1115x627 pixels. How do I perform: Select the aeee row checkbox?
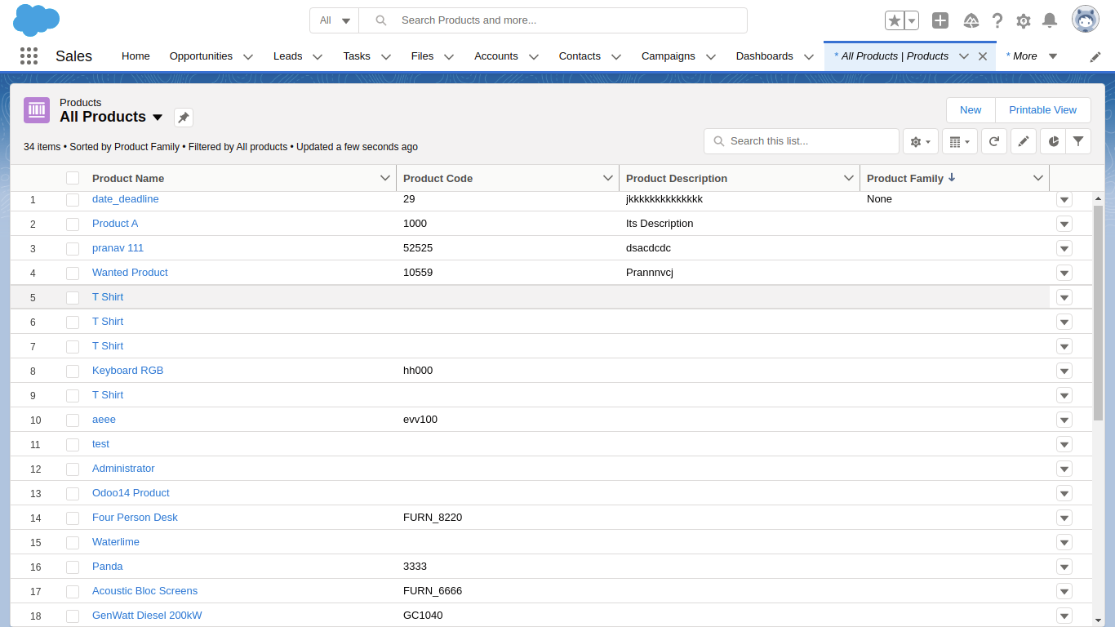[73, 420]
